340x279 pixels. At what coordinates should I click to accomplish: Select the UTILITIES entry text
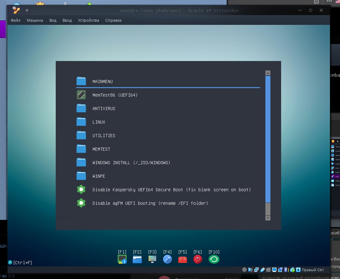[104, 136]
